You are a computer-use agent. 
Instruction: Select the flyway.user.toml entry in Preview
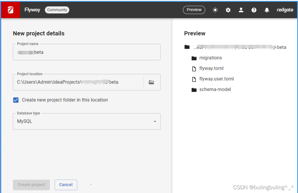[217, 79]
